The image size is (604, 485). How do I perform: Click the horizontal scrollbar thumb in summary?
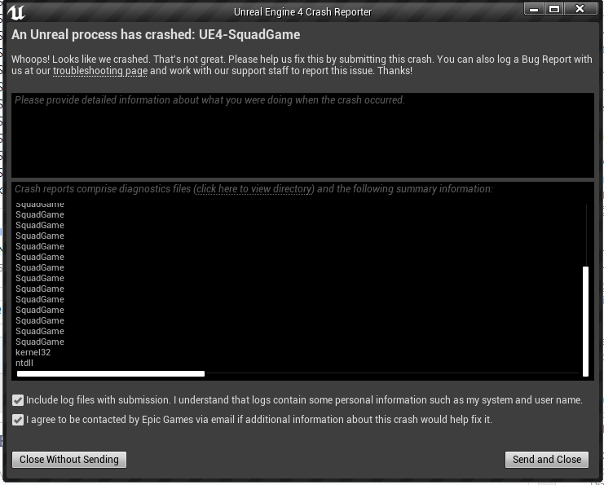pos(111,373)
